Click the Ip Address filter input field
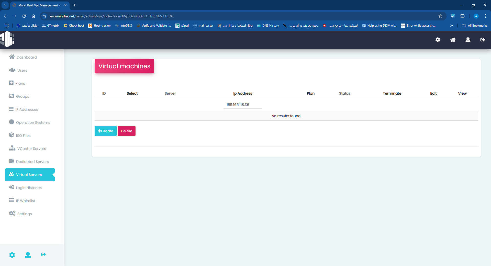Viewport: 491px width, 266px height. point(242,105)
